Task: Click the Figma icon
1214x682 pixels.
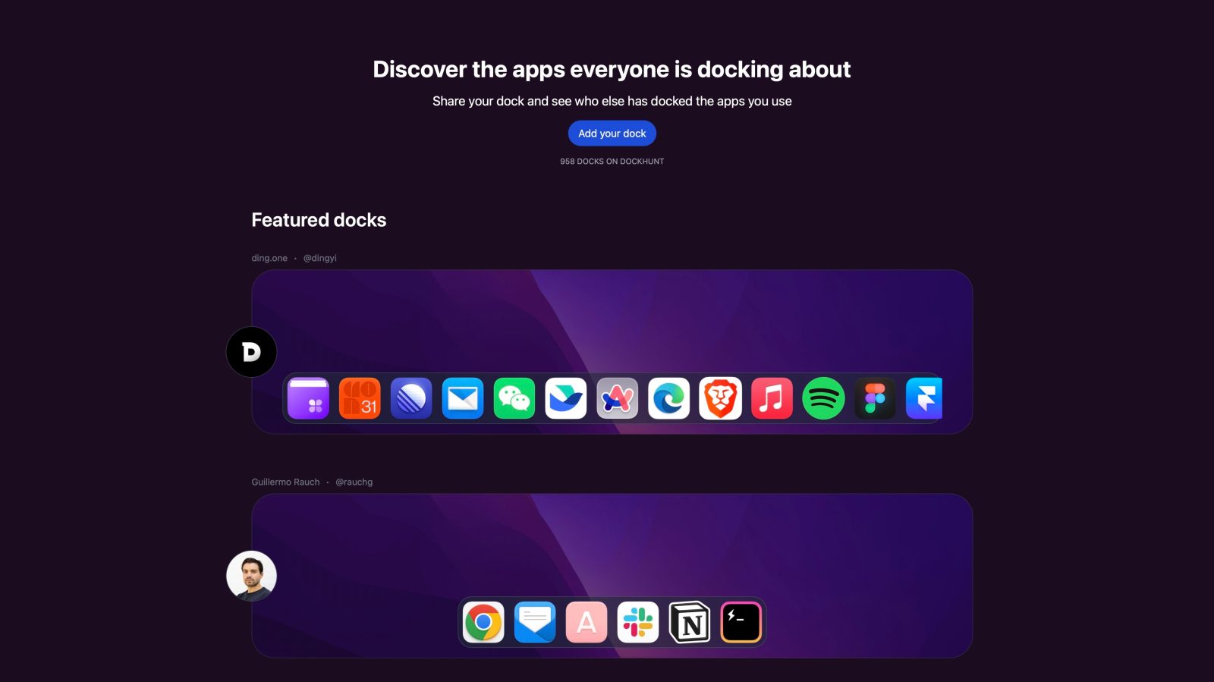Action: point(875,398)
